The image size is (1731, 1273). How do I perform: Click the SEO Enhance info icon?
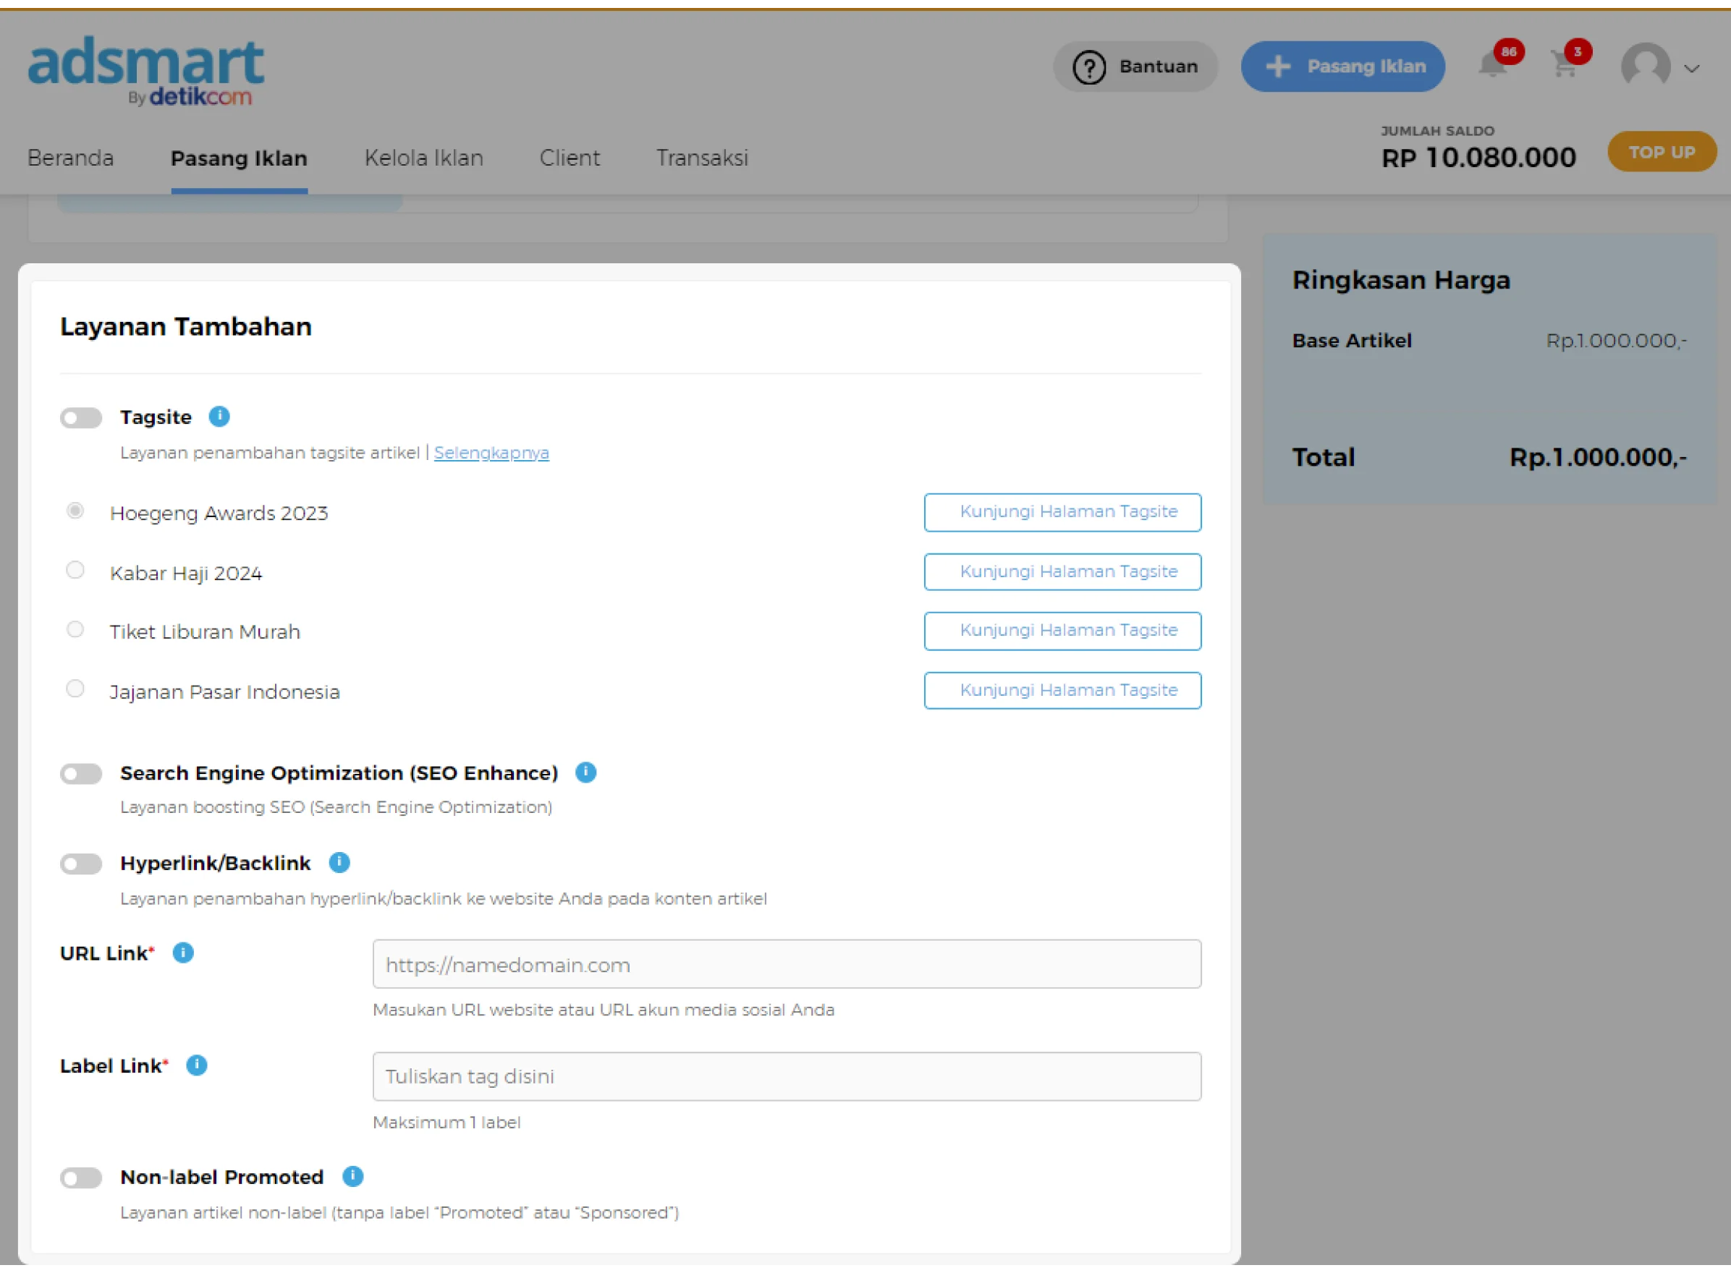coord(585,772)
